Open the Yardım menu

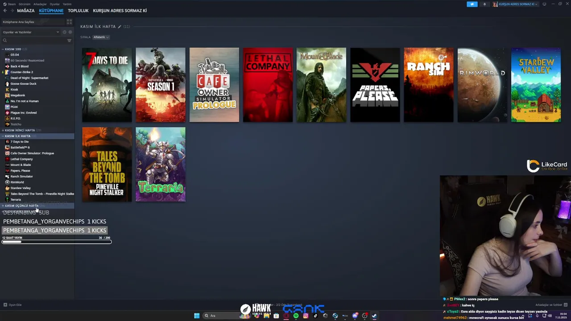[x=67, y=4]
